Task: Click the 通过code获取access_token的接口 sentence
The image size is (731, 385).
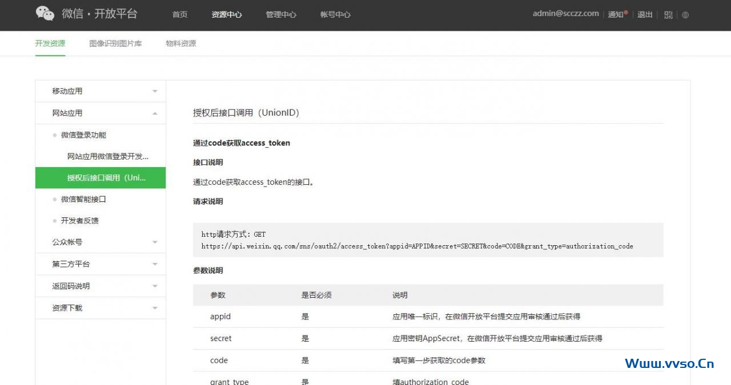Action: click(x=254, y=183)
